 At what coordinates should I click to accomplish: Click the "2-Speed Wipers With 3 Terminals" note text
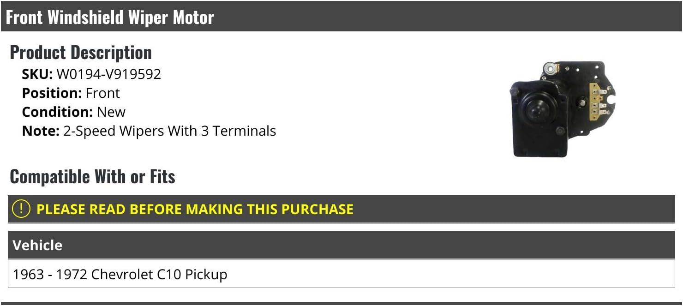169,131
